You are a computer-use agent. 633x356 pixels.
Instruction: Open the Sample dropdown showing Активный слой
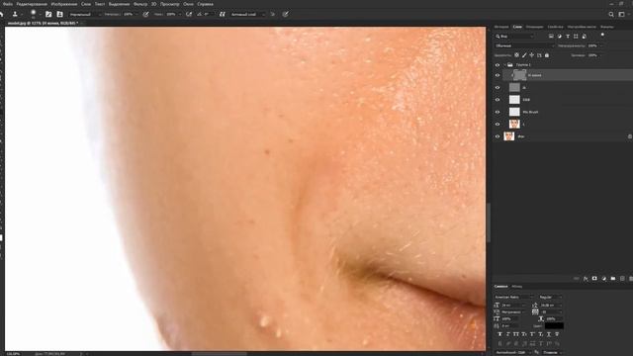[247, 14]
